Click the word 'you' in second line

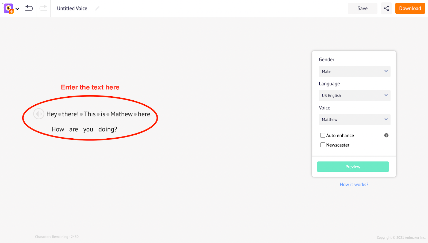tap(88, 130)
